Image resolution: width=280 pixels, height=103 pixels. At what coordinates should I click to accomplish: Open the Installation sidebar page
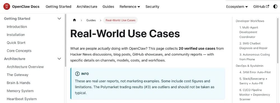(16, 35)
